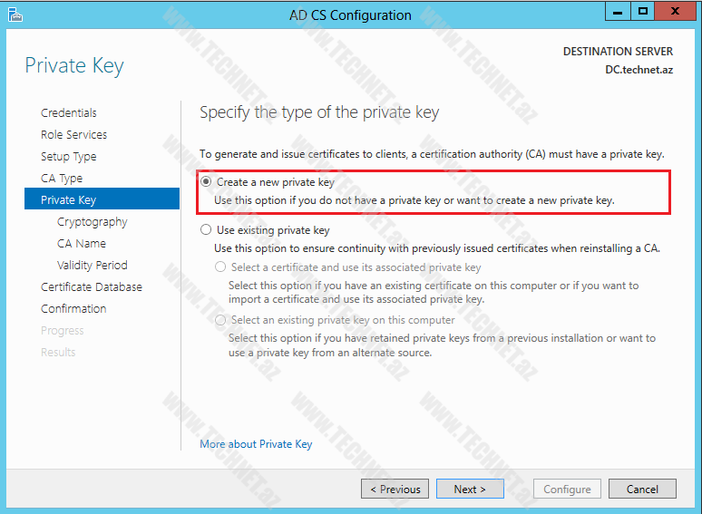Screen dimensions: 702x514
Task: Select the Create a new private key option
Action: point(207,182)
